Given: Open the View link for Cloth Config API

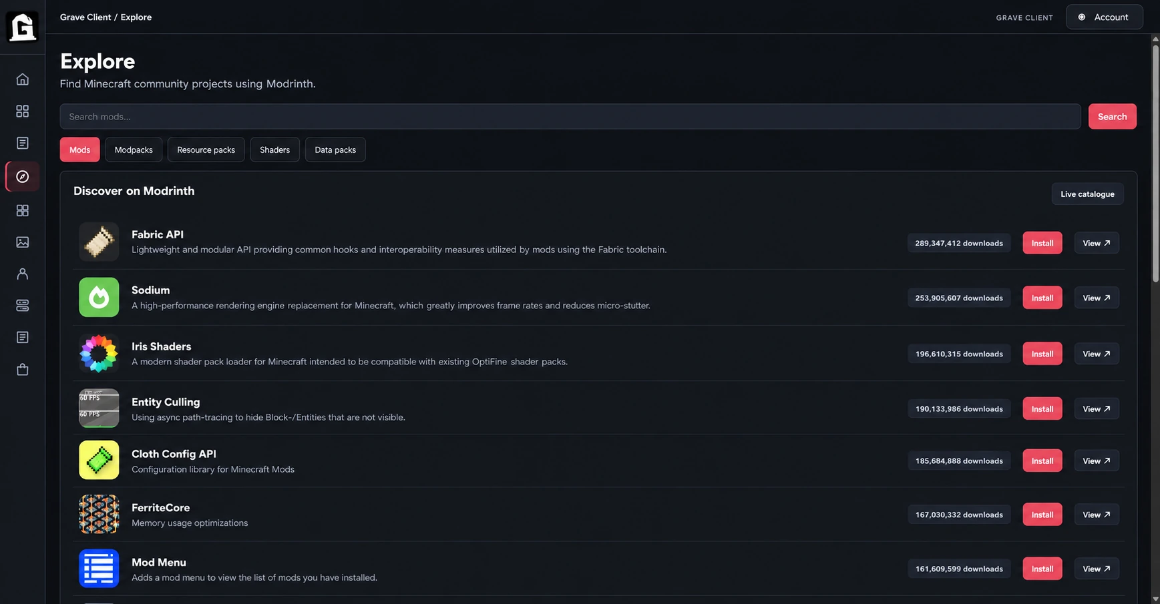Looking at the screenshot, I should [x=1097, y=461].
